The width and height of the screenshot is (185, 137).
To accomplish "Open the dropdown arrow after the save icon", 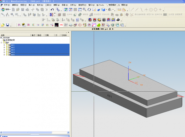I will click(x=11, y=26).
